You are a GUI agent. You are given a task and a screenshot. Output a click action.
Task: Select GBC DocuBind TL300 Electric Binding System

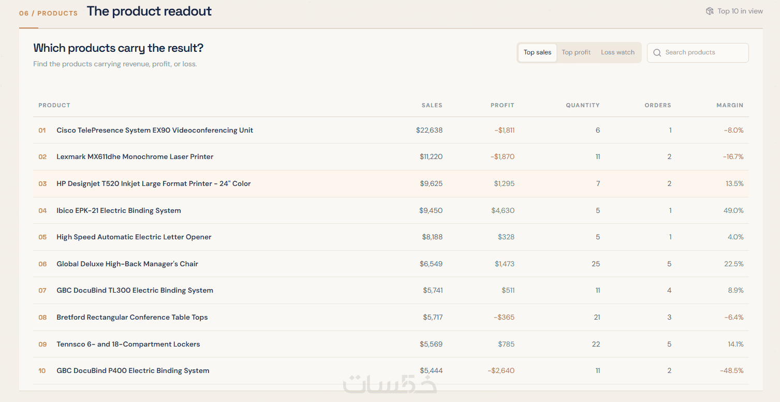tap(135, 291)
